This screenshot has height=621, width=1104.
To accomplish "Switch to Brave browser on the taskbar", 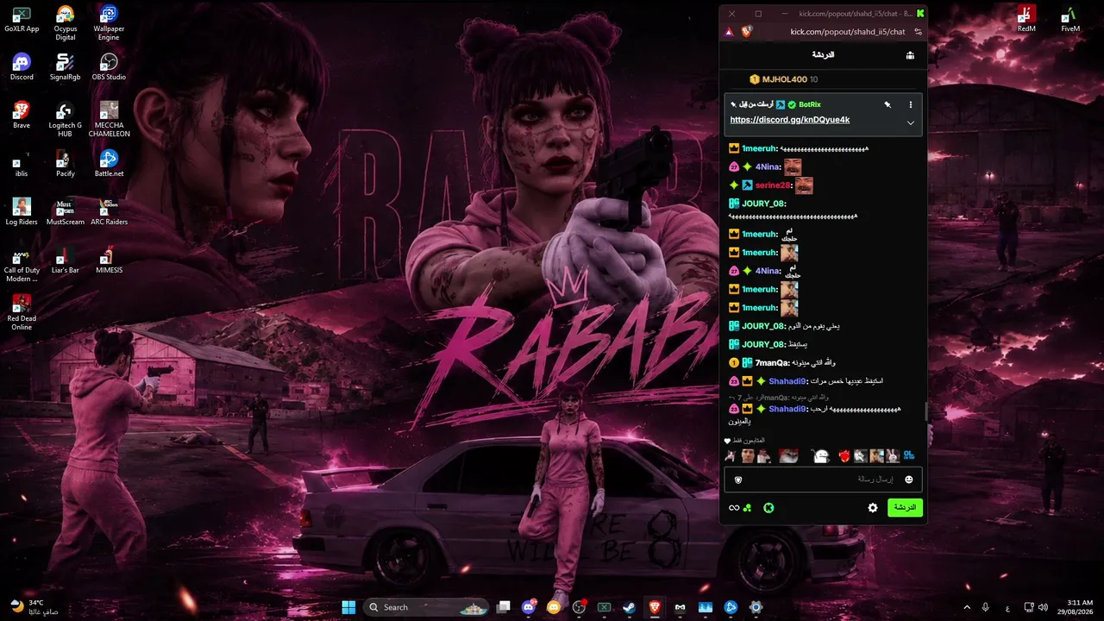I will (x=654, y=607).
